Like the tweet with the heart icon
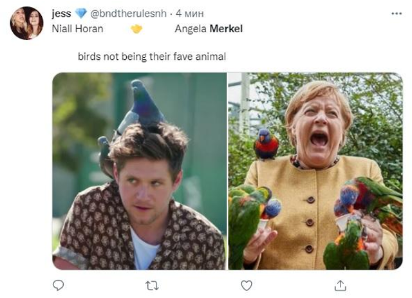This screenshot has width=412, height=298. point(246,284)
